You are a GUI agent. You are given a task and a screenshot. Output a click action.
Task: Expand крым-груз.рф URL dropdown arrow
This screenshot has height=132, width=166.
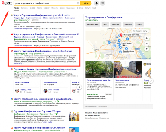[x=43, y=54]
